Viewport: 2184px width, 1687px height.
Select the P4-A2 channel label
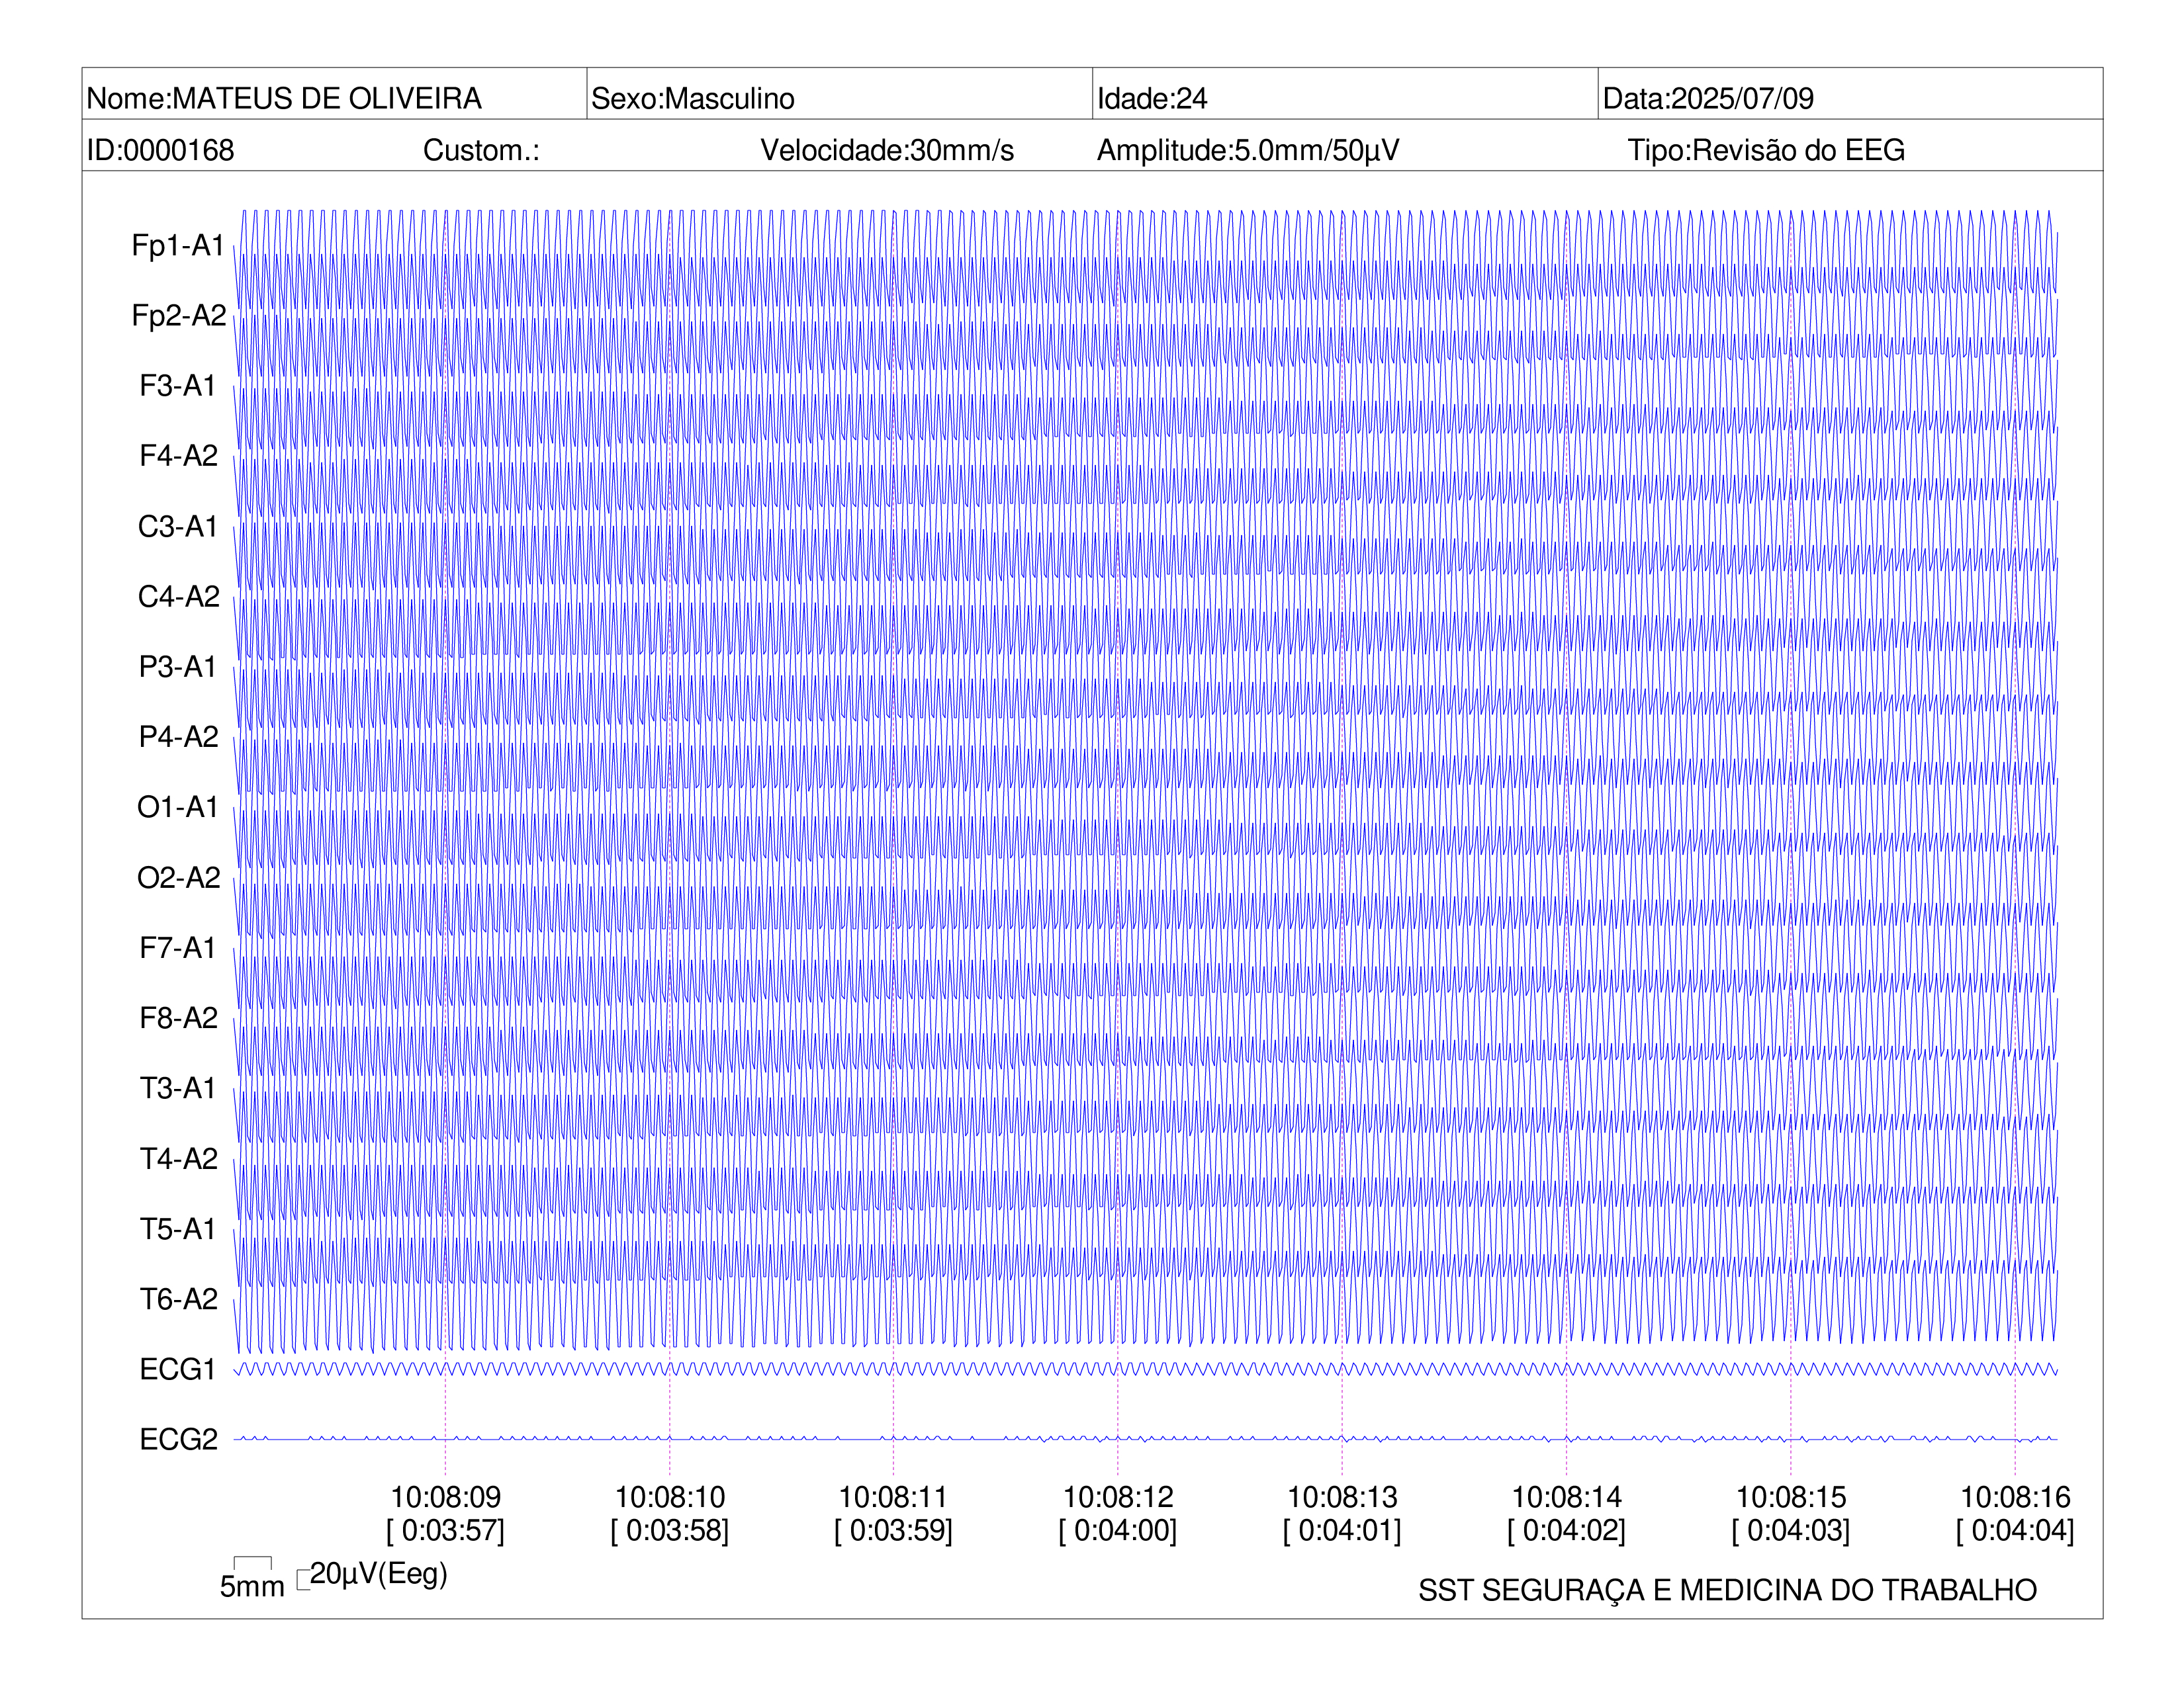coord(179,736)
